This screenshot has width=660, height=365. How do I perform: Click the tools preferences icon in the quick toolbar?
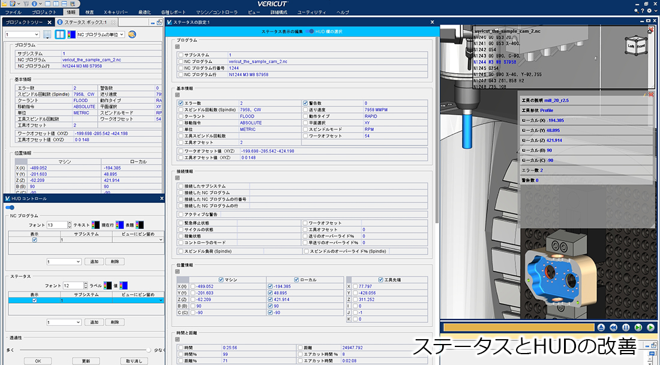(26, 4)
